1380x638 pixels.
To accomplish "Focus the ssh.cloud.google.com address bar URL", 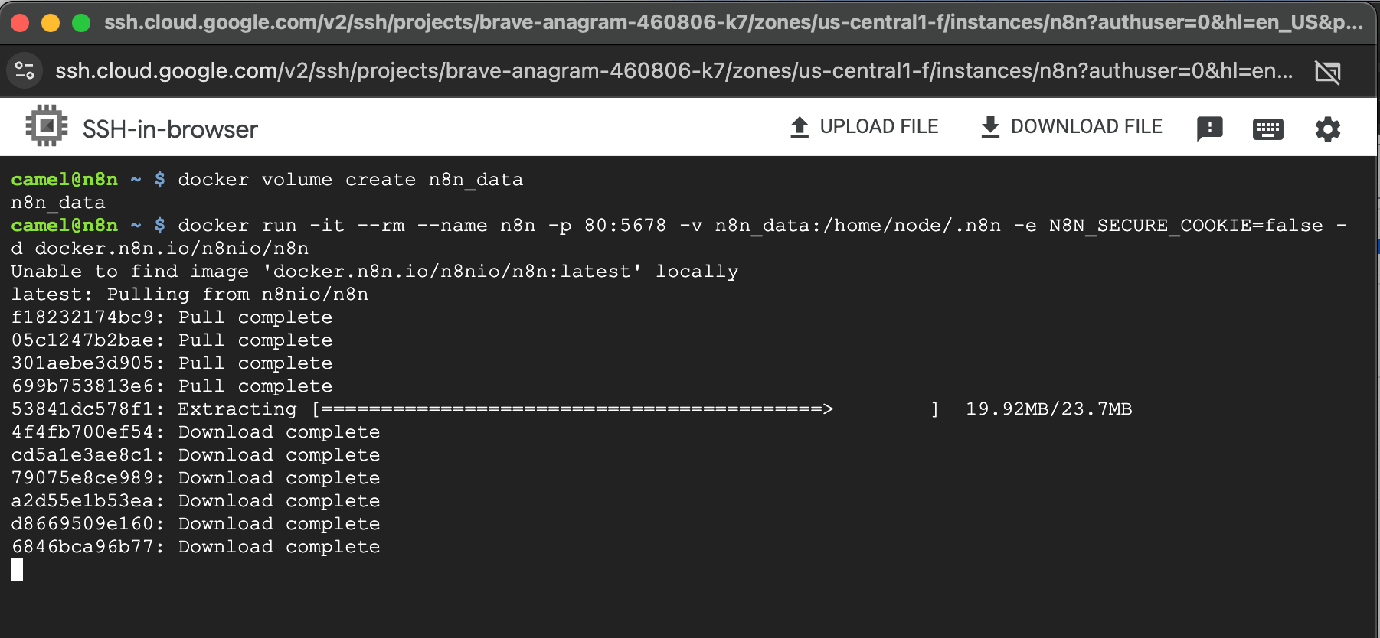I will 674,71.
